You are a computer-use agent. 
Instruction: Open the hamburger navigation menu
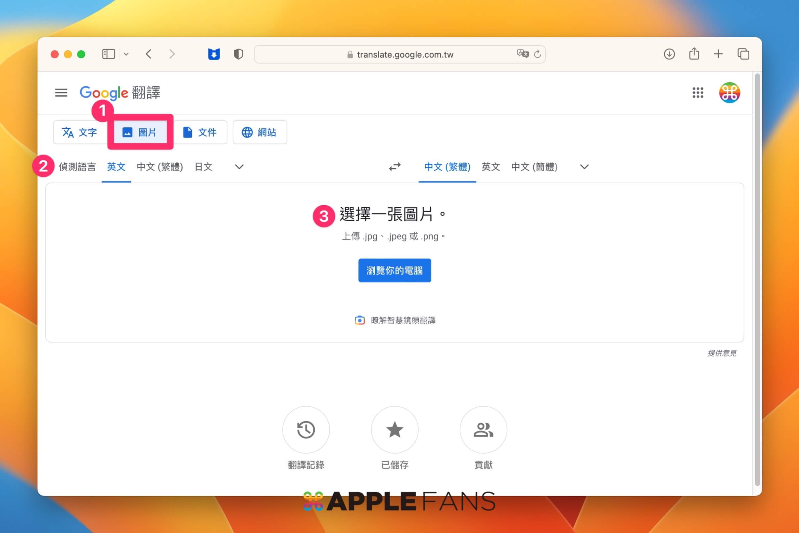[x=61, y=93]
